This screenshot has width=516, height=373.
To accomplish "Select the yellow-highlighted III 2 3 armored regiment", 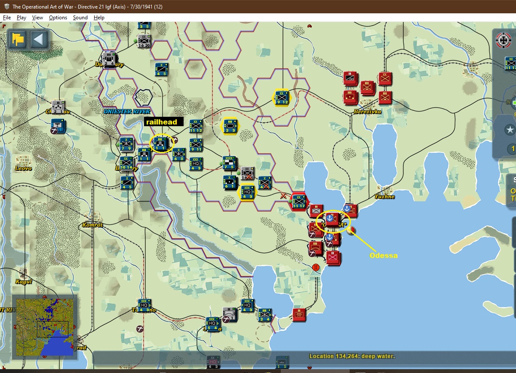I will (x=230, y=126).
